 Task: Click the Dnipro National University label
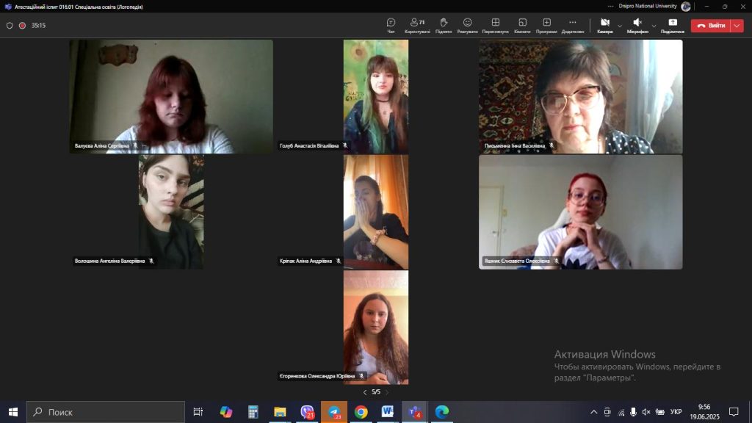(648, 6)
